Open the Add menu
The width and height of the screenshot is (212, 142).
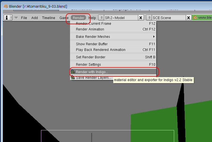coord(34,18)
